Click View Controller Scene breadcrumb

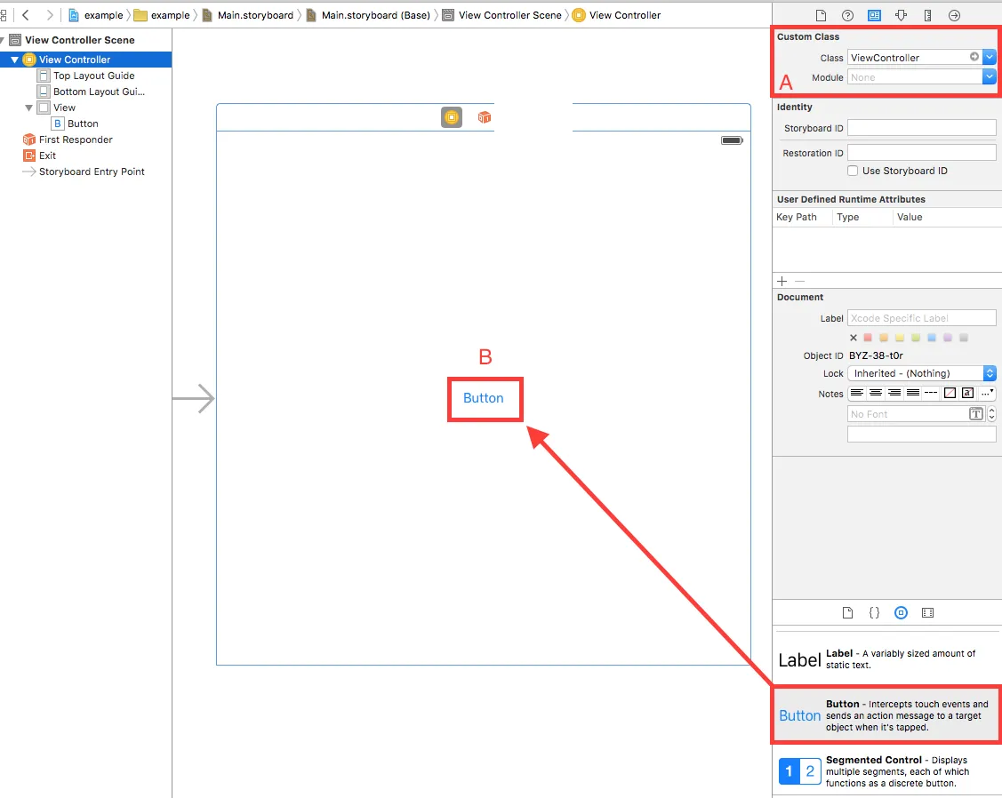502,15
